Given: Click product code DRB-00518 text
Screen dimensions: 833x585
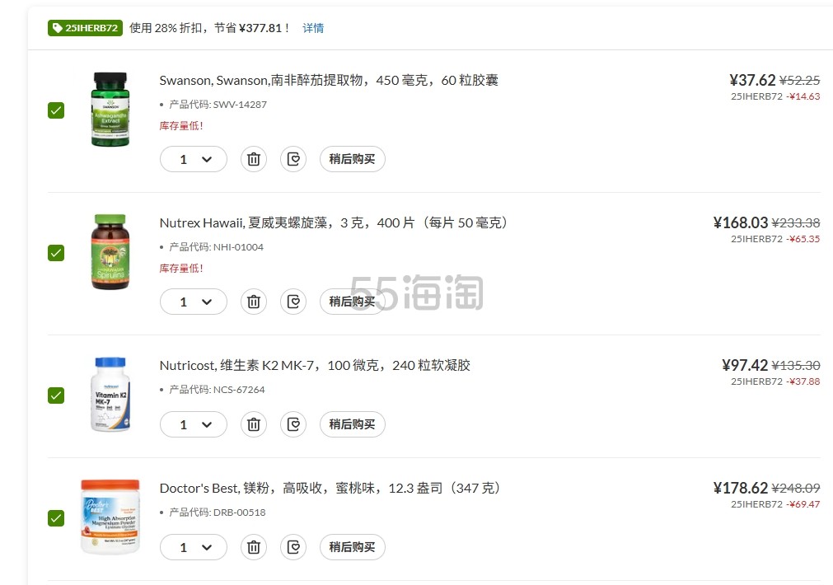Looking at the screenshot, I should tap(240, 512).
